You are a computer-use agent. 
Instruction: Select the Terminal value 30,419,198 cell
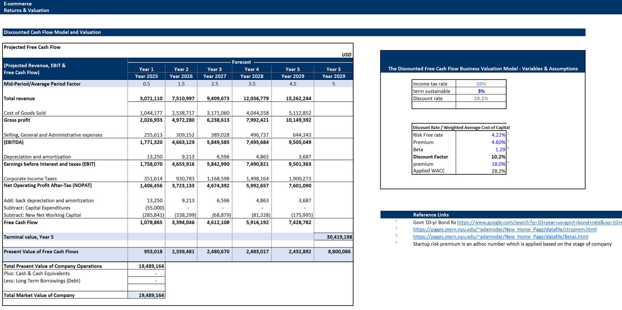(x=334, y=237)
